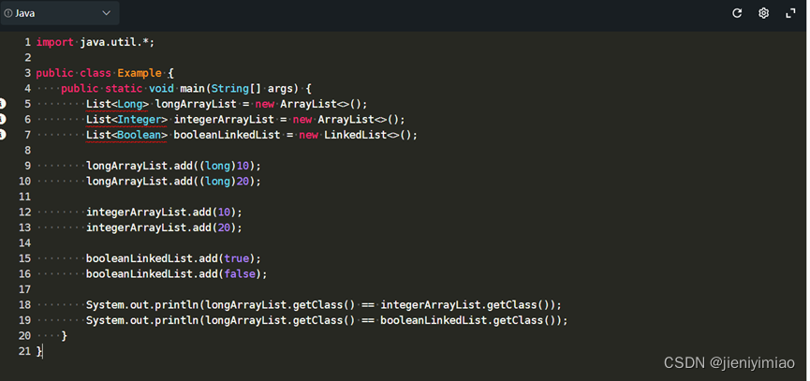This screenshot has width=810, height=381.
Task: Click variable 'booleanLinkedList' declaration on line 7
Action: click(x=228, y=135)
